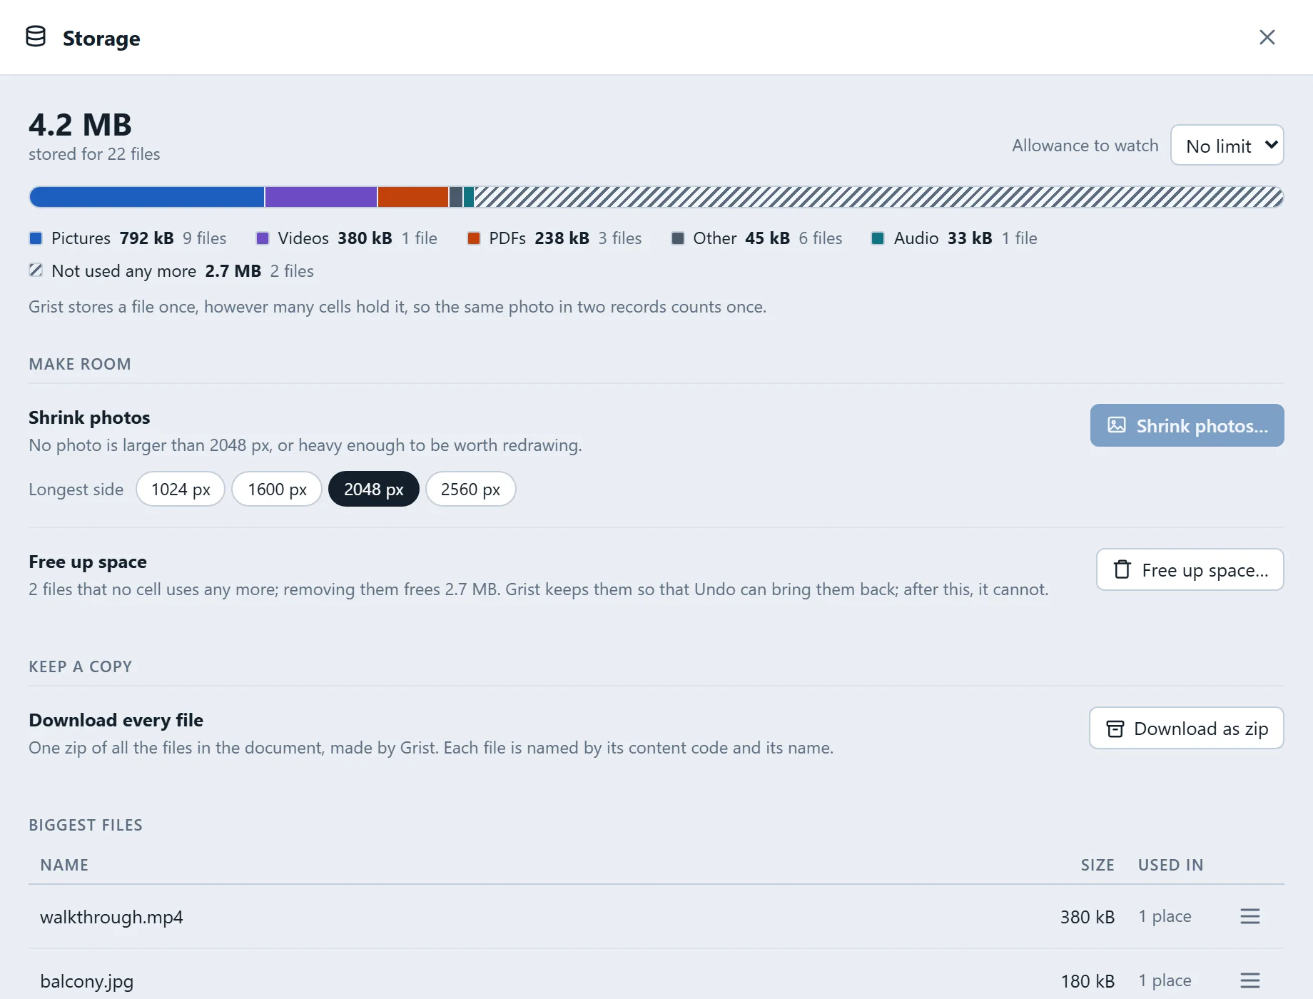
Task: Click the PDFs legend color swatch
Action: [x=474, y=238]
